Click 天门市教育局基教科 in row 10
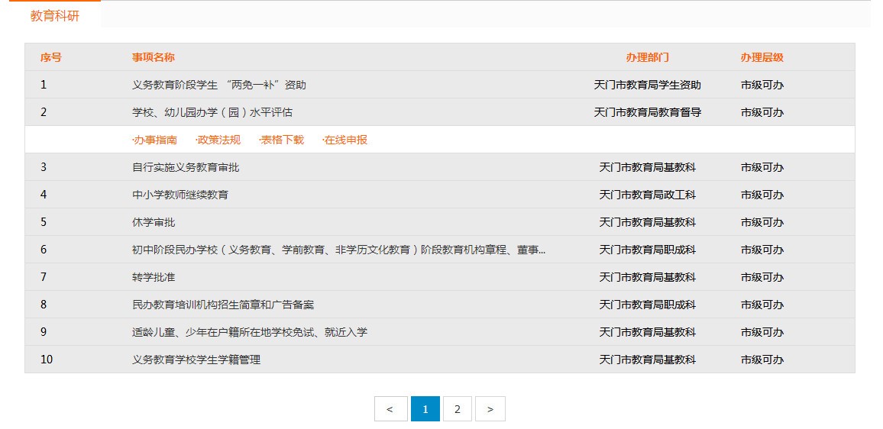The width and height of the screenshot is (883, 429). click(648, 361)
